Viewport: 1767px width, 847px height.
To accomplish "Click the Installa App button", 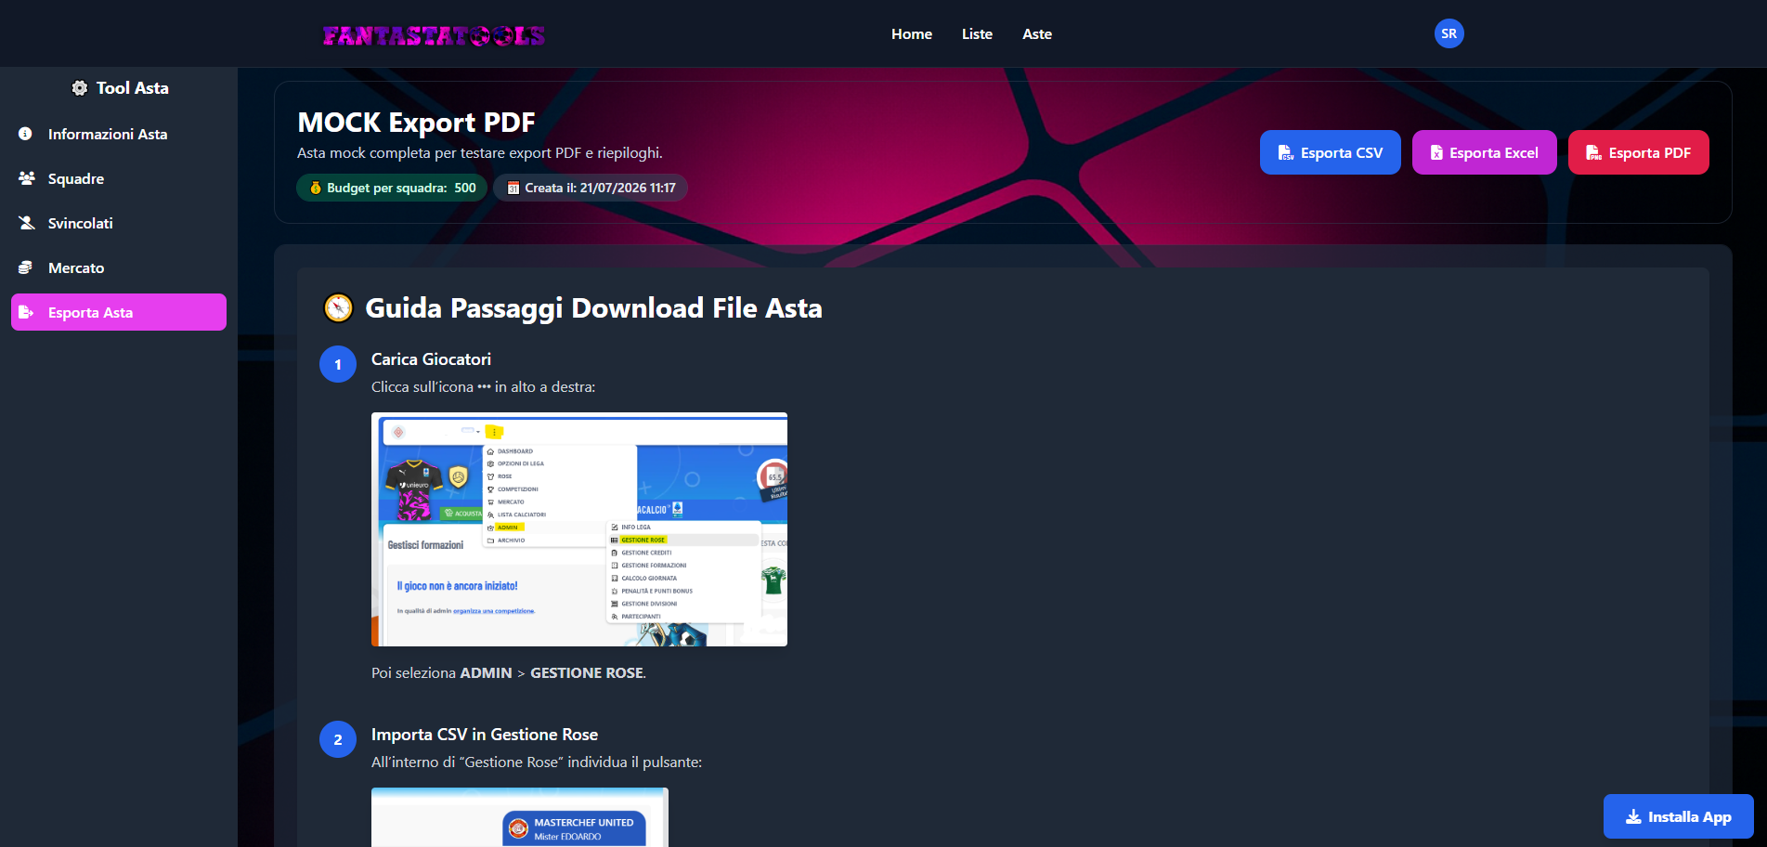I will point(1678,816).
